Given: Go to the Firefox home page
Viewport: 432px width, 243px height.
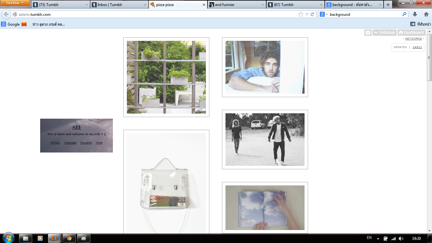Looking at the screenshot, I should point(426,14).
